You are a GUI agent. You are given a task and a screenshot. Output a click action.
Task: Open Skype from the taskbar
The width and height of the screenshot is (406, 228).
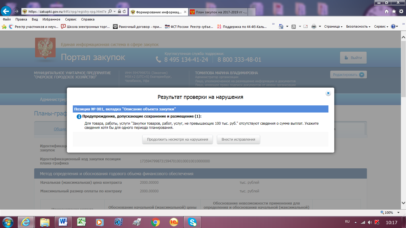tap(192, 222)
